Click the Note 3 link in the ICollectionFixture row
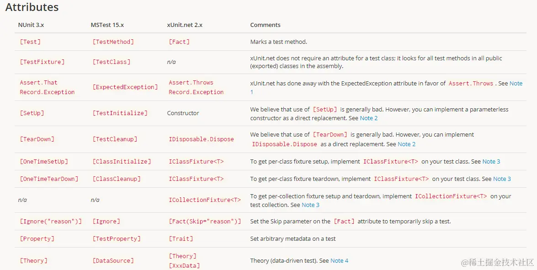The image size is (537, 270). point(311,205)
